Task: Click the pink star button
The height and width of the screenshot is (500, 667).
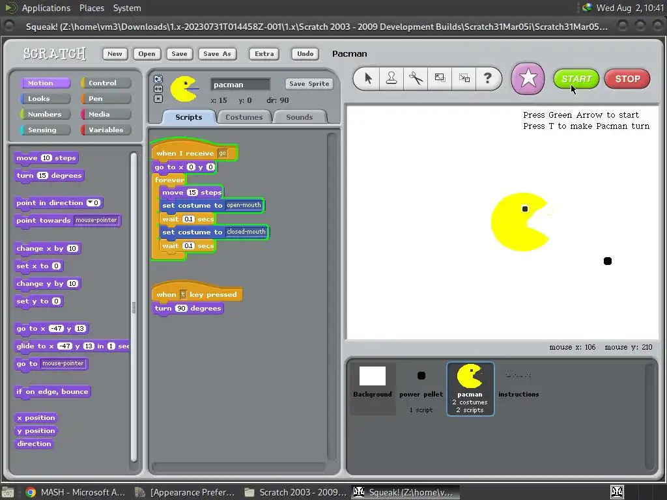Action: click(528, 78)
